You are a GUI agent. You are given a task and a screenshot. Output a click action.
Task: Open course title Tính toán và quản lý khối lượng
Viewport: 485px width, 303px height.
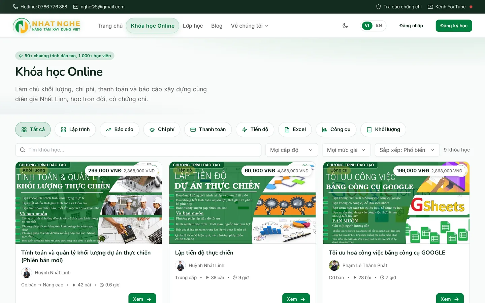[86, 256]
